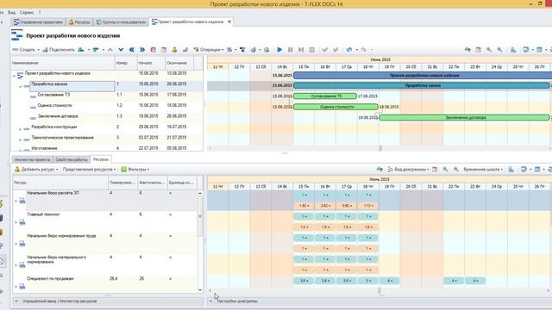Image resolution: width=552 pixels, height=310 pixels.
Task: Click the 22 Пн date column header in top Gantt
Action: click(x=454, y=67)
